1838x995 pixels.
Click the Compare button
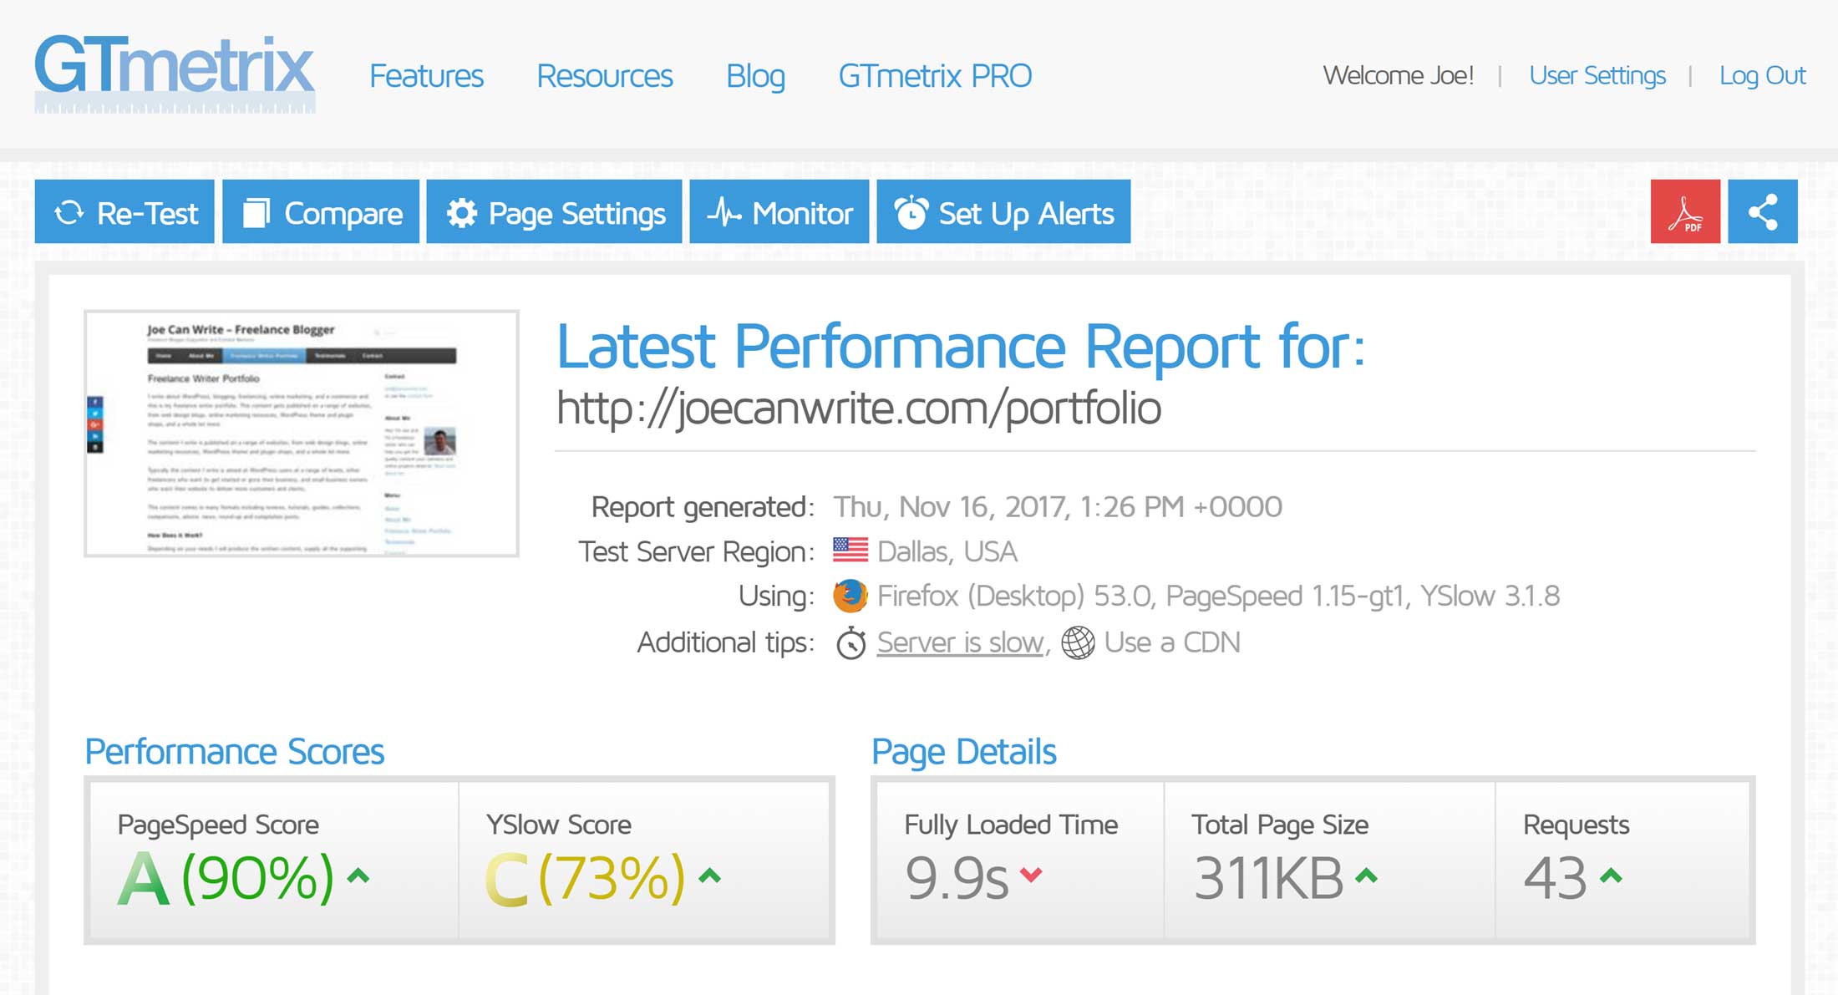(x=321, y=212)
